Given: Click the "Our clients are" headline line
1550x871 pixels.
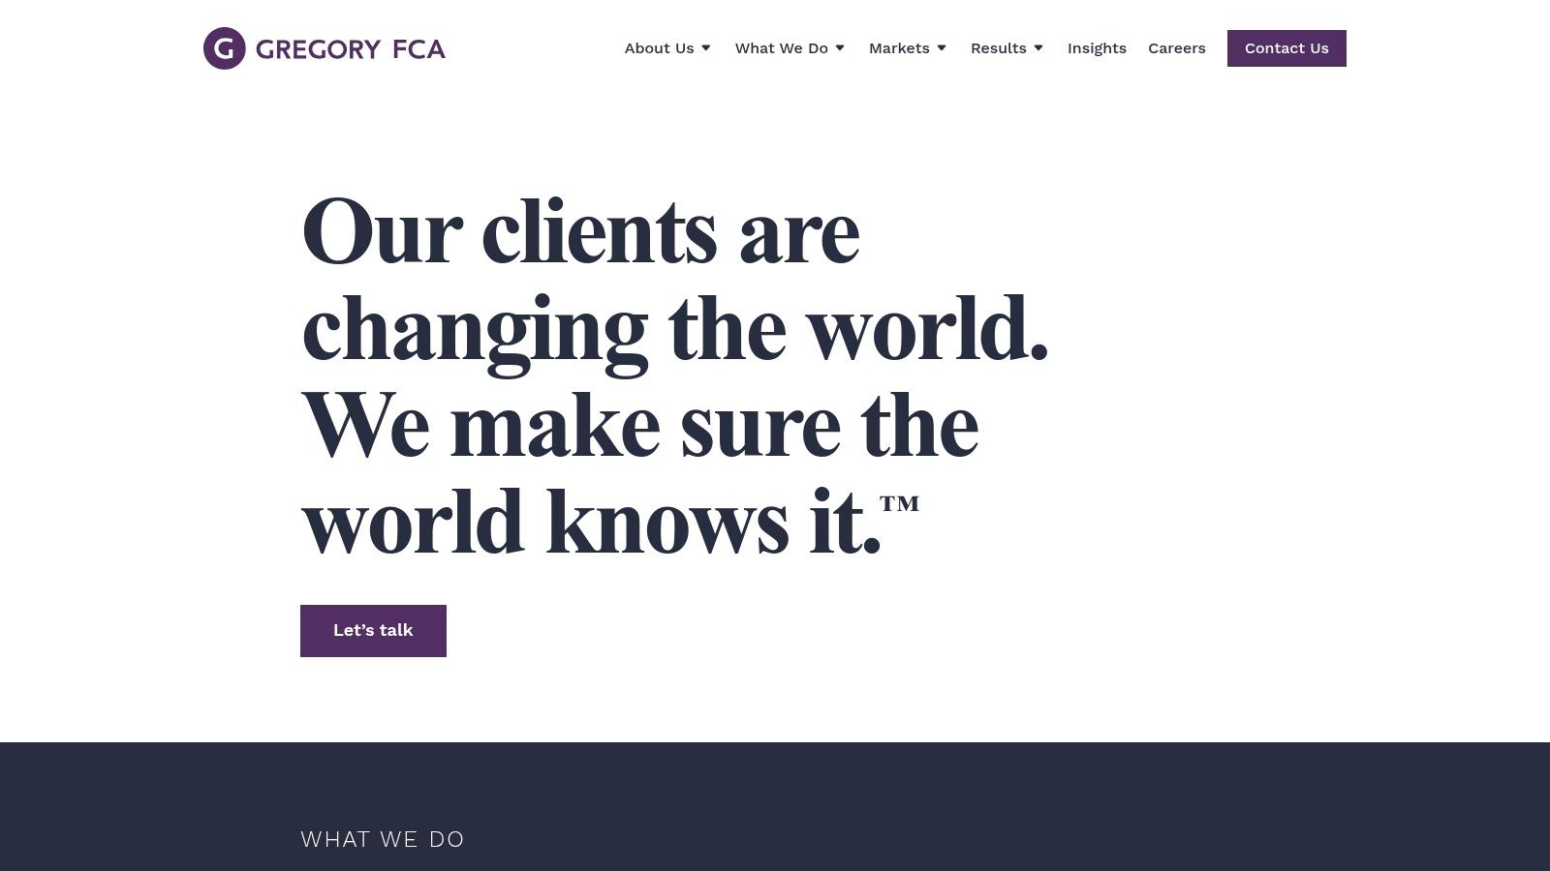Looking at the screenshot, I should pyautogui.click(x=581, y=231).
